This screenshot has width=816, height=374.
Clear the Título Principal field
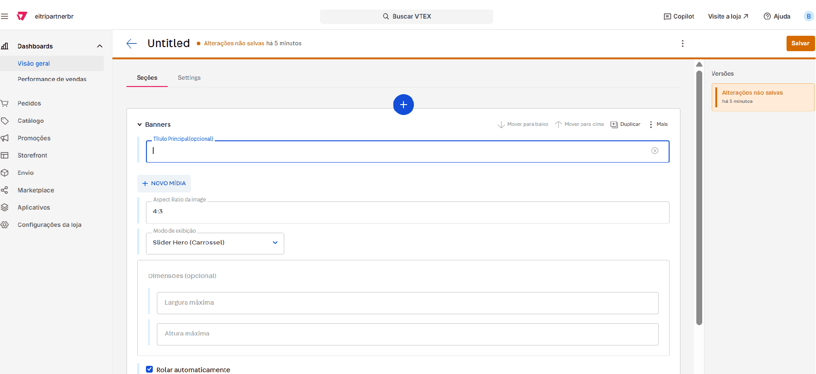pos(655,151)
